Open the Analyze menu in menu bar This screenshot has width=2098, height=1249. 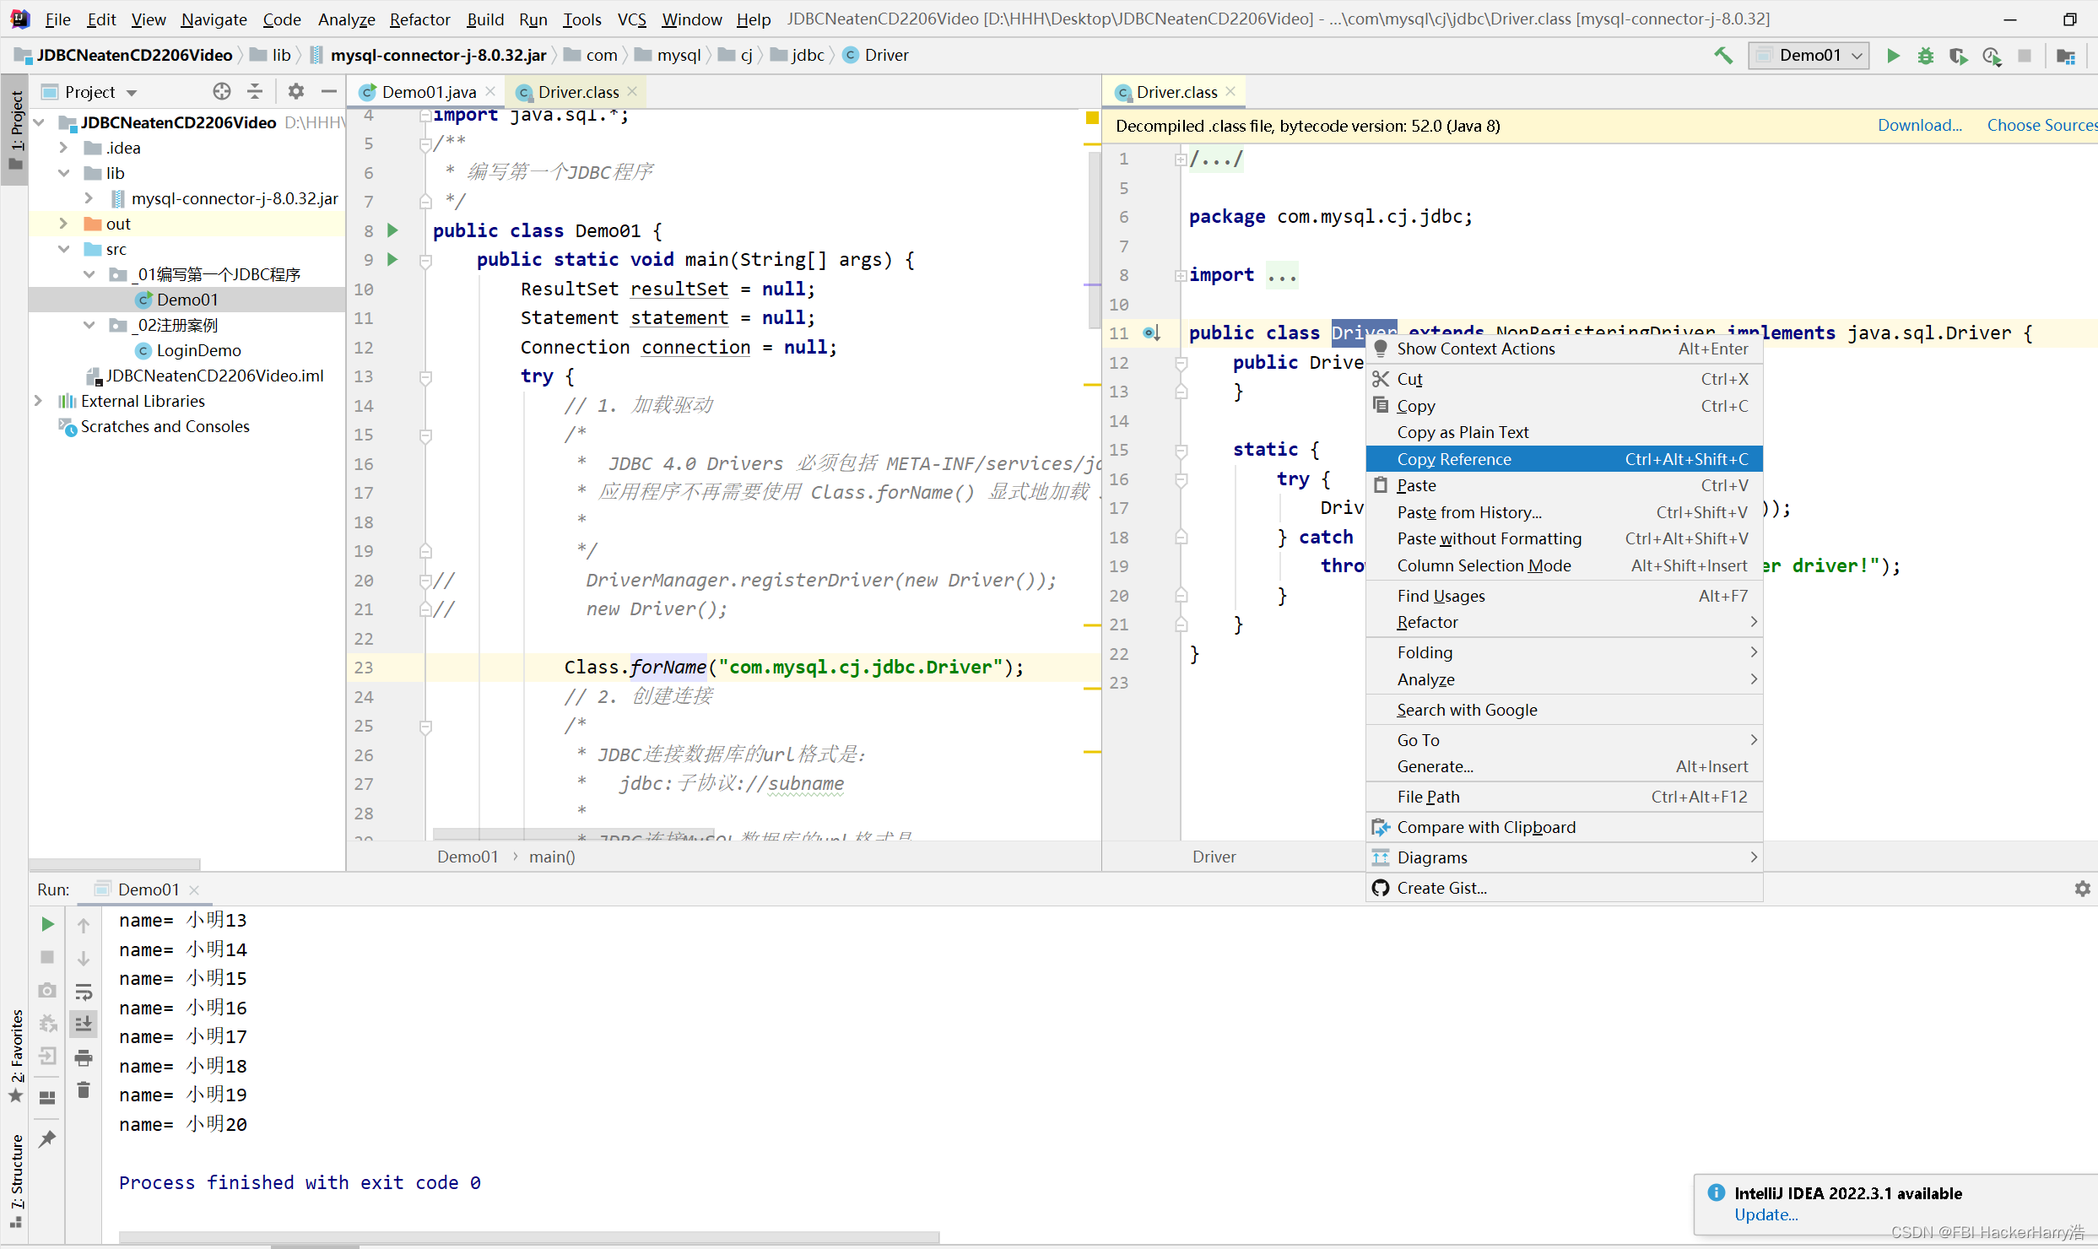tap(346, 19)
